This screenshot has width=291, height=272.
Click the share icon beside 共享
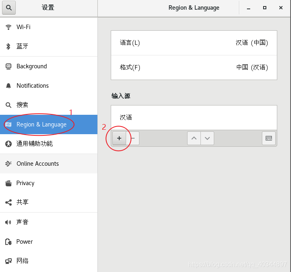tap(8, 202)
